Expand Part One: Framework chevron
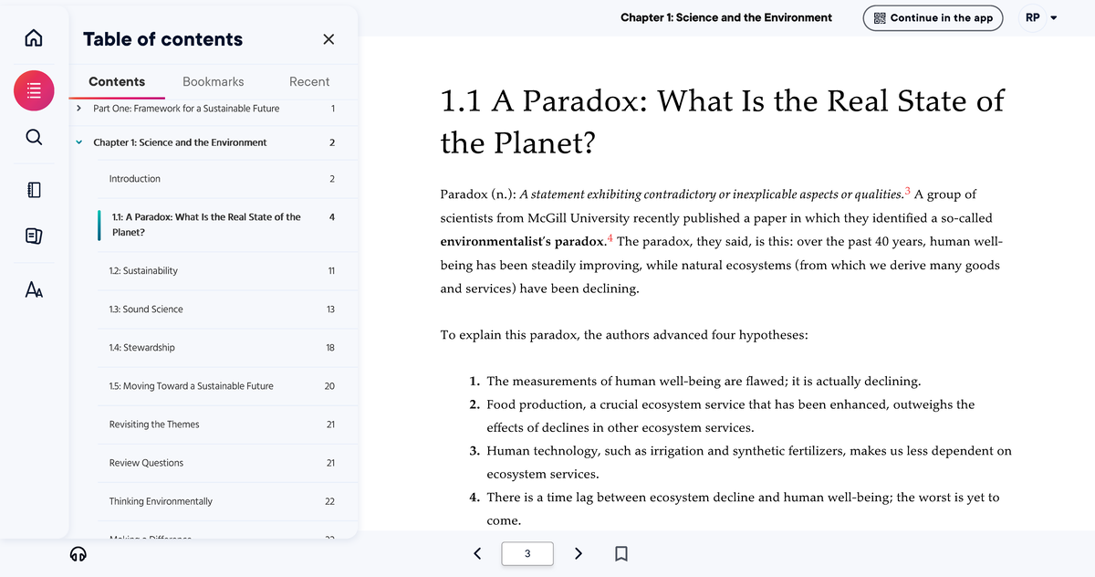The height and width of the screenshot is (577, 1095). 79,108
